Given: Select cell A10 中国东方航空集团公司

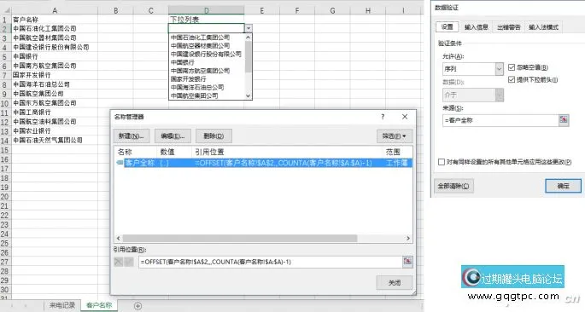Looking at the screenshot, I should click(55, 103).
